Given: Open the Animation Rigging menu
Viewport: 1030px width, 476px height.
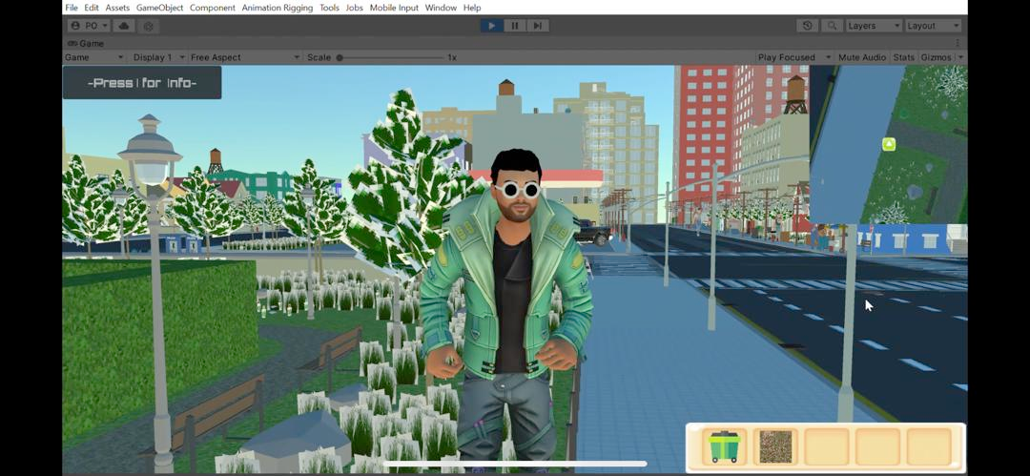Looking at the screenshot, I should (278, 8).
